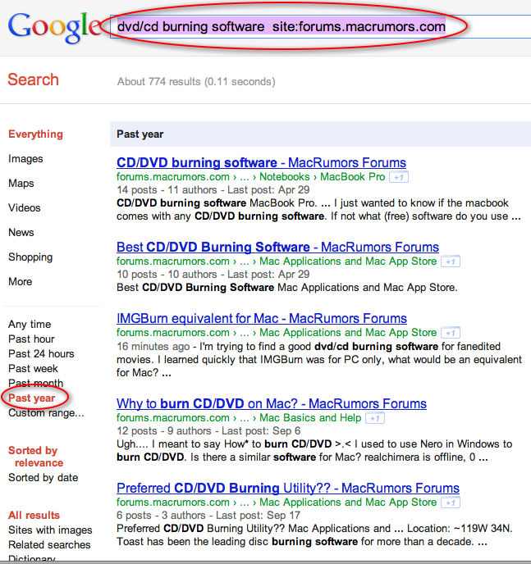The height and width of the screenshot is (564, 531).
Task: Switch to Images search
Action: (x=25, y=159)
